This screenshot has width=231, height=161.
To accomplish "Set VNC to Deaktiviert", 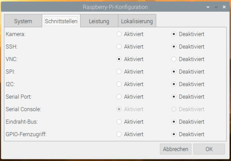I will tap(174, 59).
